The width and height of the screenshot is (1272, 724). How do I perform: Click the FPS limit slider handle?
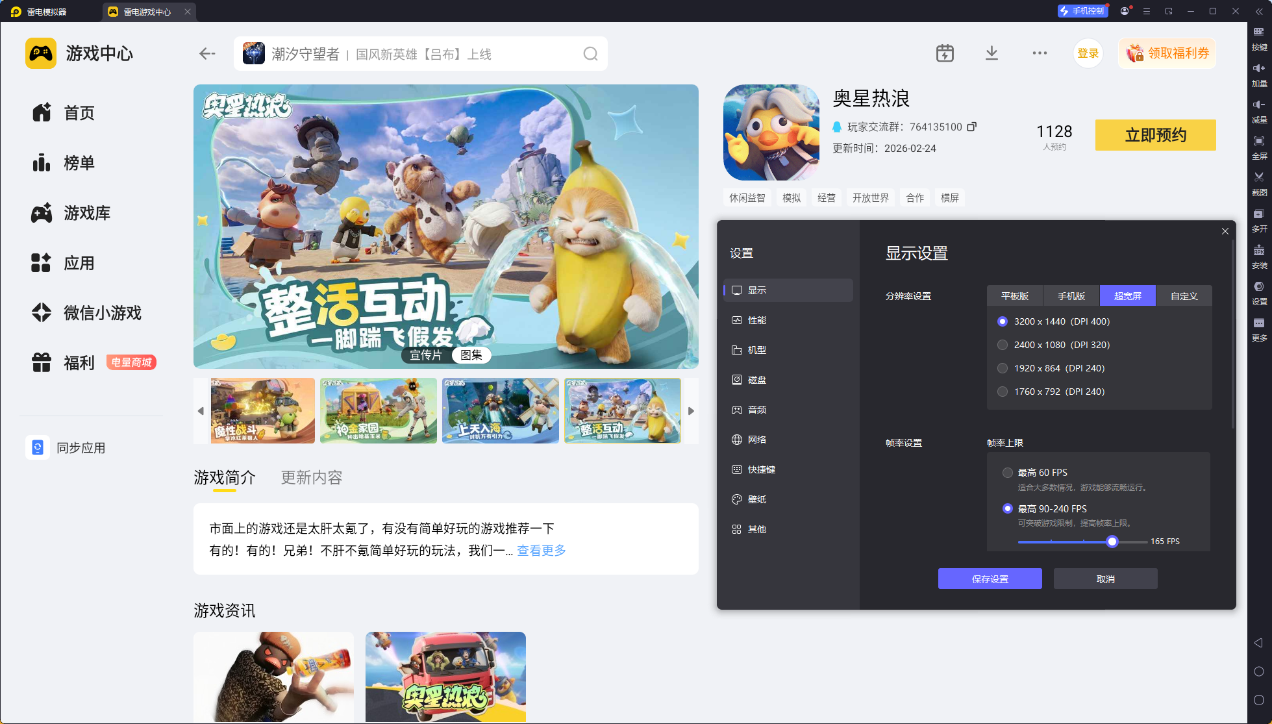point(1112,542)
